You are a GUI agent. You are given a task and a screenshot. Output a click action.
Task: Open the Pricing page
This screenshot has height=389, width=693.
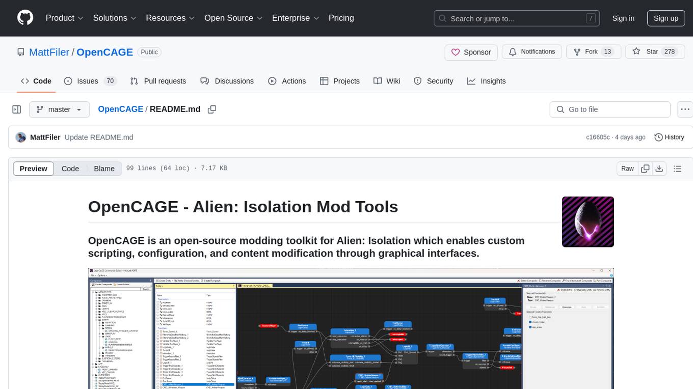(341, 18)
